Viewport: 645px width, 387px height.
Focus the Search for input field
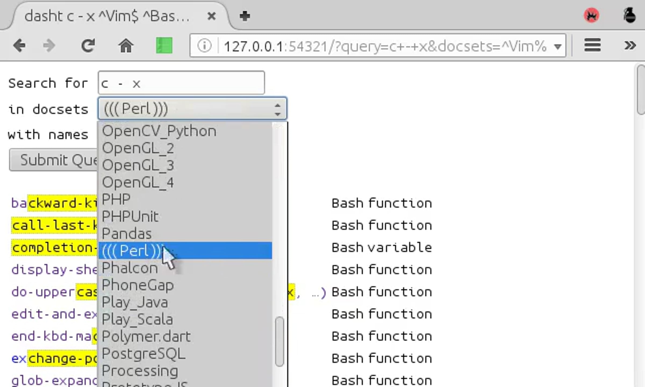181,83
